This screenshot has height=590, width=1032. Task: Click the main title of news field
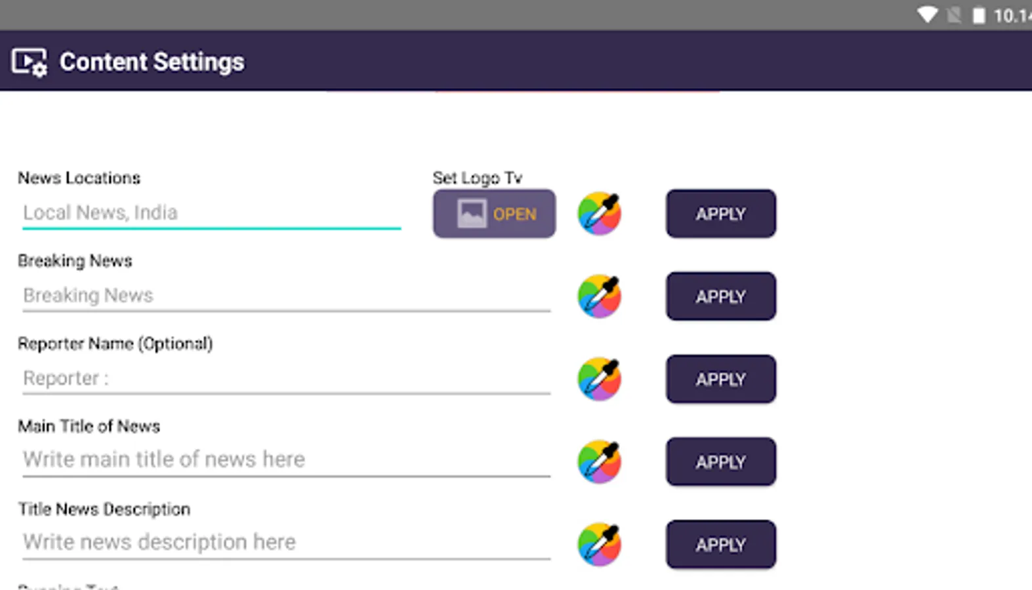click(x=286, y=460)
